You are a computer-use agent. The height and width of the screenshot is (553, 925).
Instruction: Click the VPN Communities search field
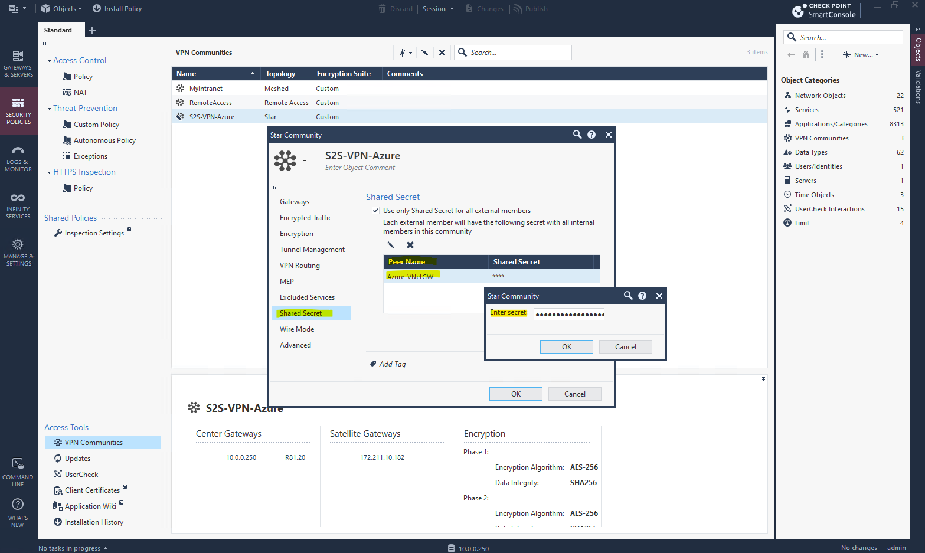click(x=514, y=53)
